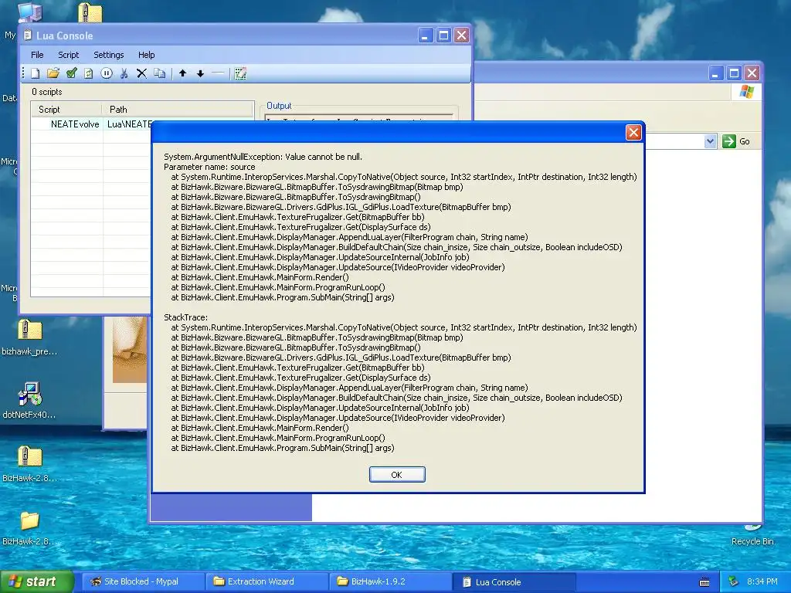Screen dimensions: 791x593
Task: Select the bizhawk_pre... zip icon on desktop
Action: coord(30,330)
